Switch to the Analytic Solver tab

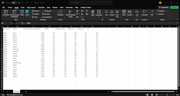86,7
